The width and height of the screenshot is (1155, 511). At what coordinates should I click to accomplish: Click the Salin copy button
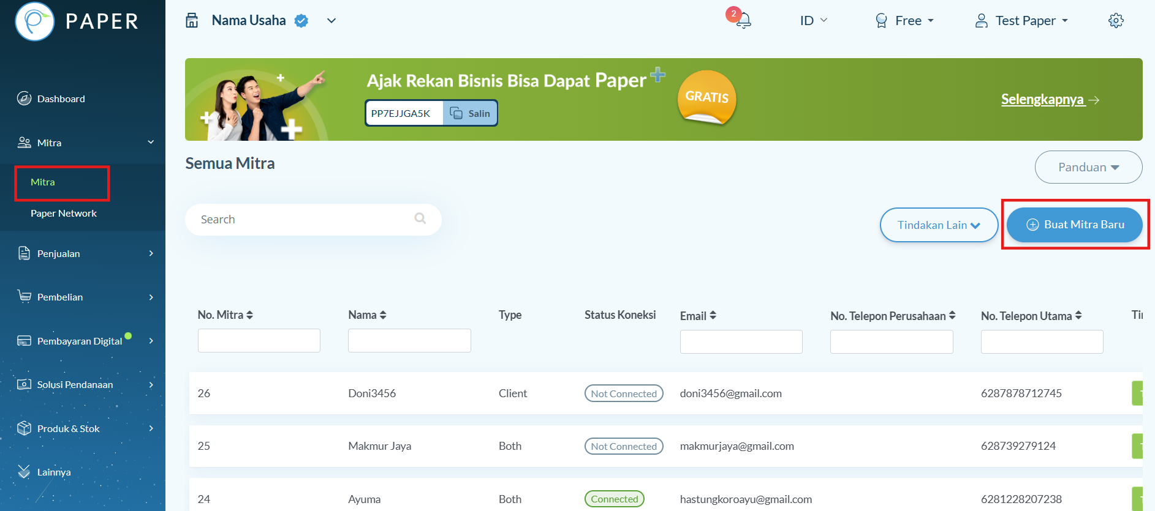click(x=470, y=113)
